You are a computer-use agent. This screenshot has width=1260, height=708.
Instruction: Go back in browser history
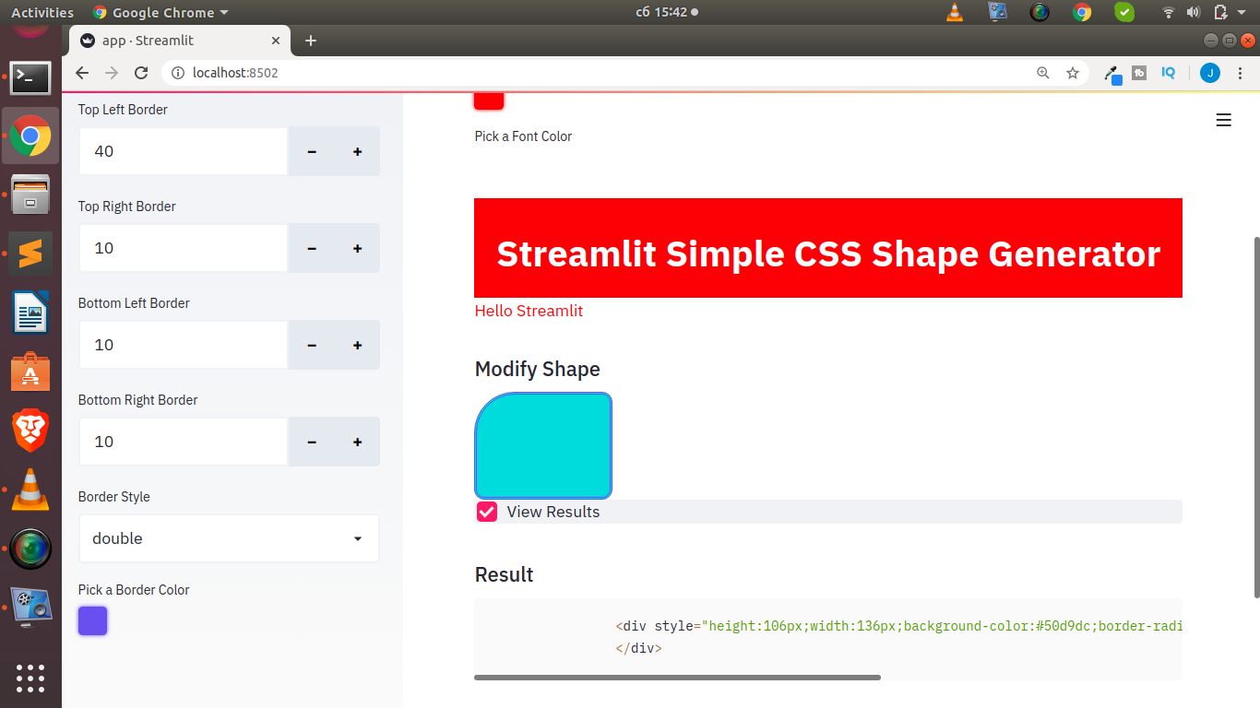[82, 73]
